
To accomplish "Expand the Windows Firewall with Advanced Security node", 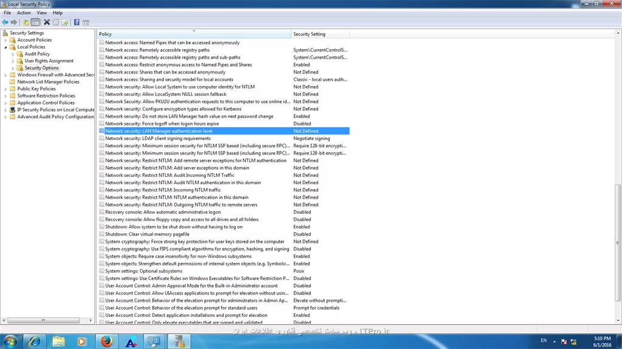I will click(5, 75).
